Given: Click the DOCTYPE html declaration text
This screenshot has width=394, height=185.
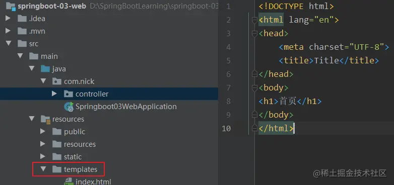Looking at the screenshot, I should (x=296, y=6).
